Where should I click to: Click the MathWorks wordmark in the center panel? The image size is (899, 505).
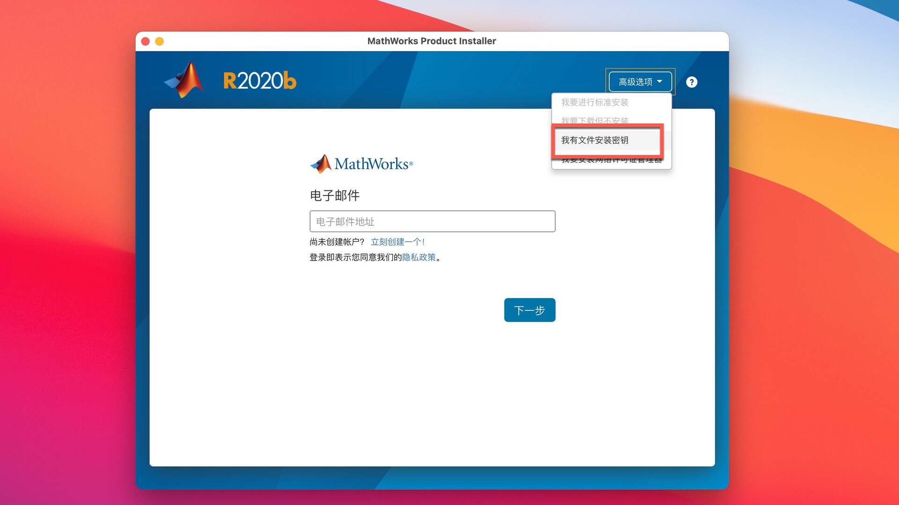(373, 164)
